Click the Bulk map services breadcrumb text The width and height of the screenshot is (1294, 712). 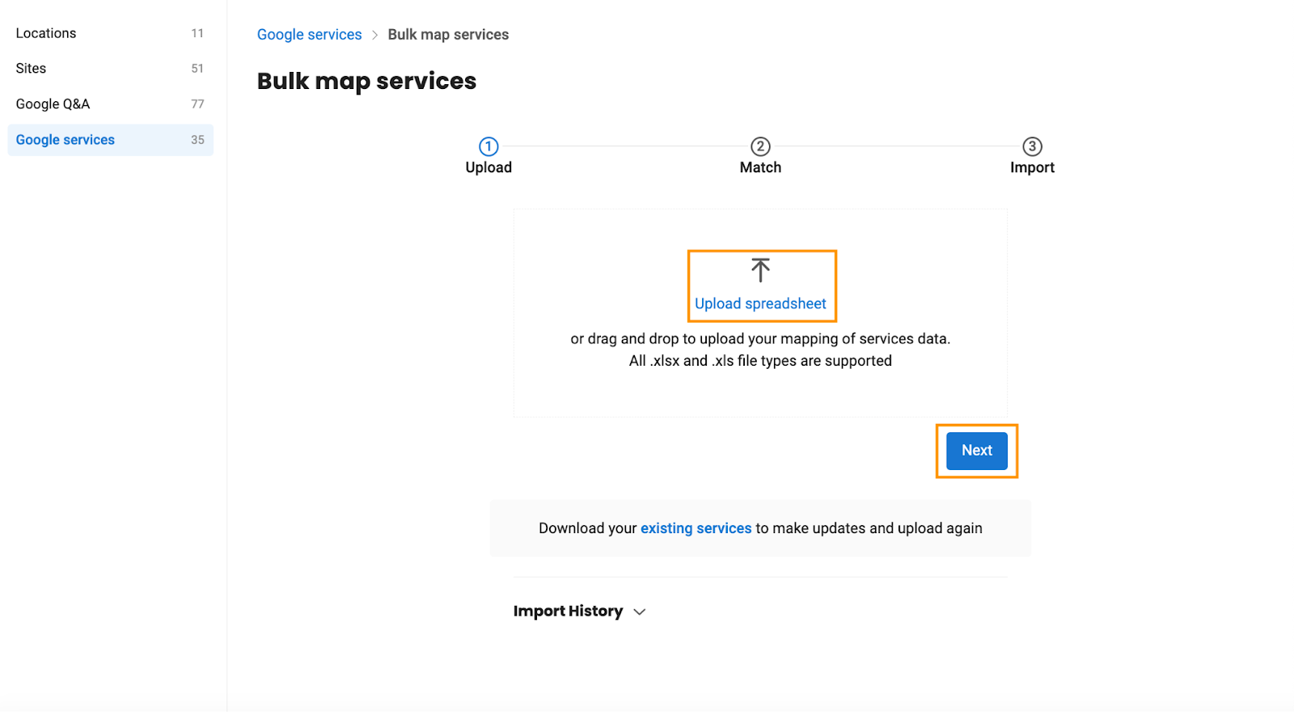click(x=448, y=35)
